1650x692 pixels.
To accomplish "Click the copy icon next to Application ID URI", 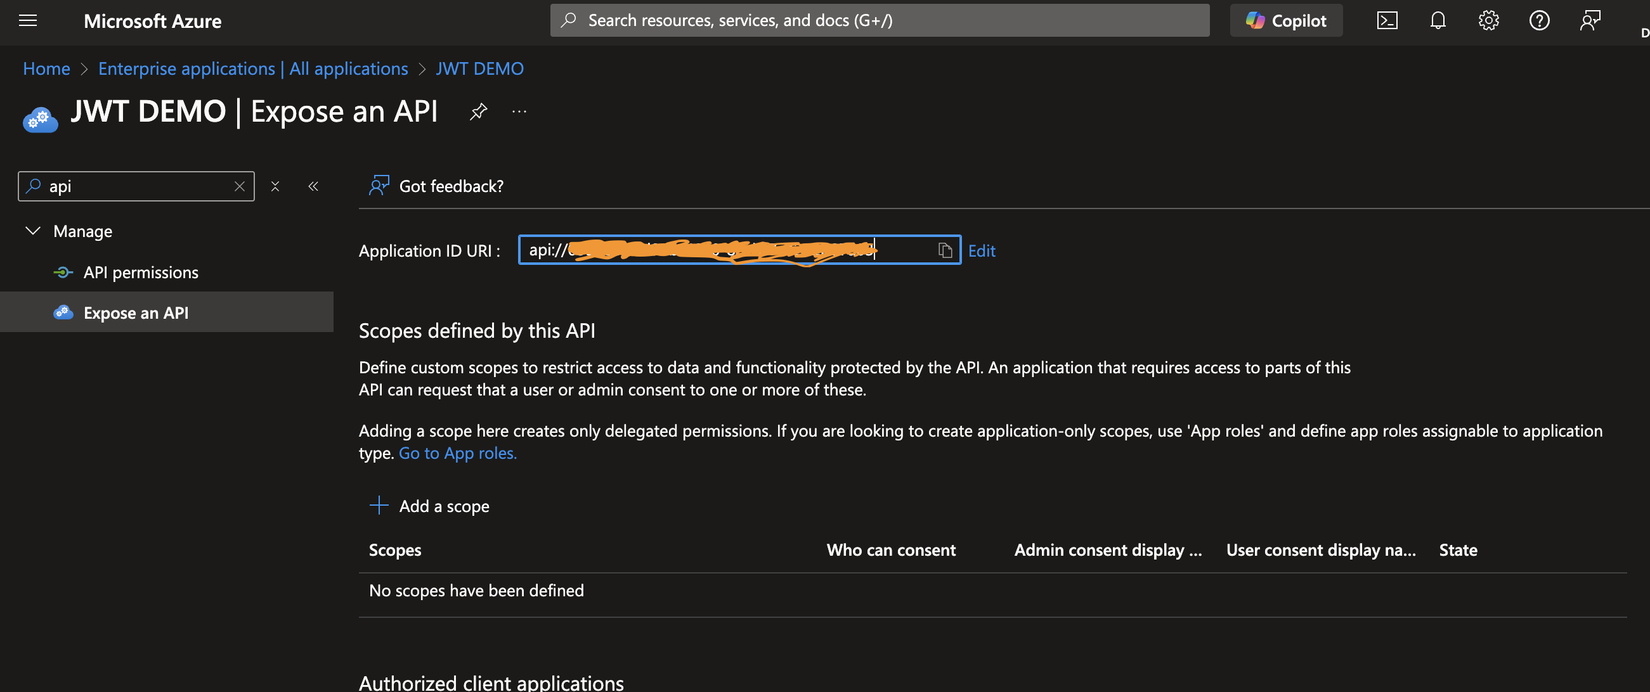I will [944, 249].
